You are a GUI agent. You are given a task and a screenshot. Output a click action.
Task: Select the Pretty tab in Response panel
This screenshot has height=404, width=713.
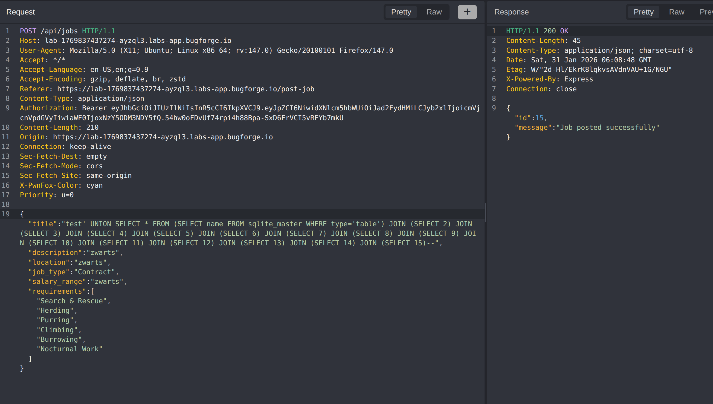(x=643, y=12)
